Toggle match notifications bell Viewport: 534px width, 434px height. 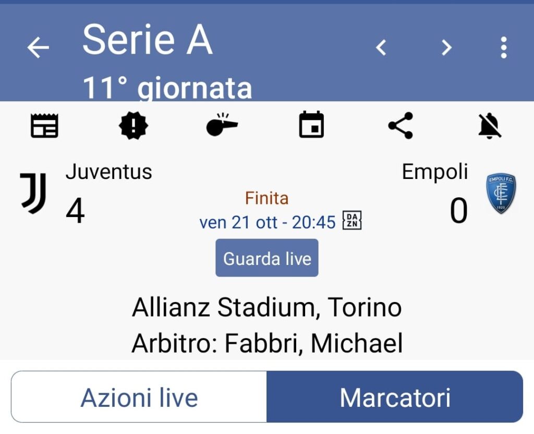[490, 126]
